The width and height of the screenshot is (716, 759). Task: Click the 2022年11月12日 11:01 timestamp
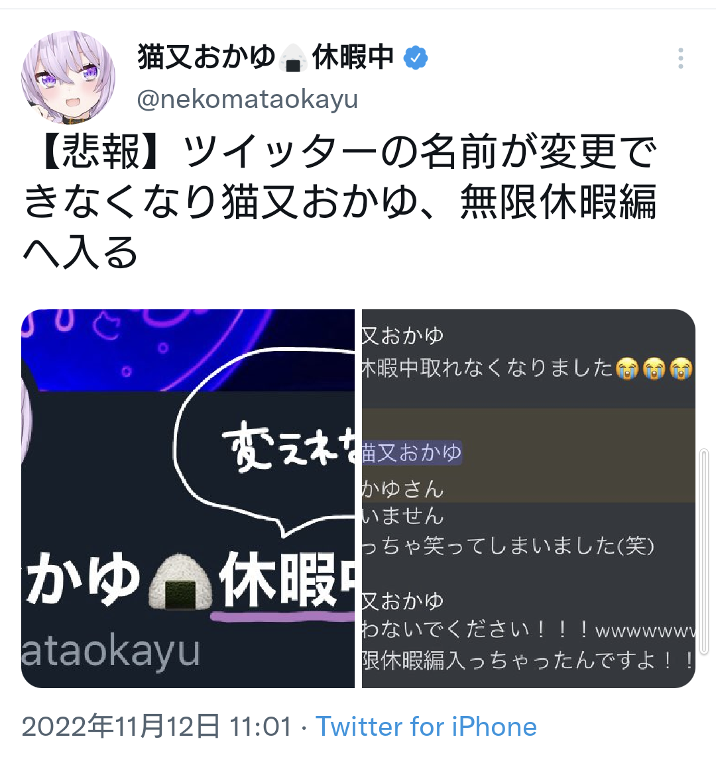coord(156,727)
